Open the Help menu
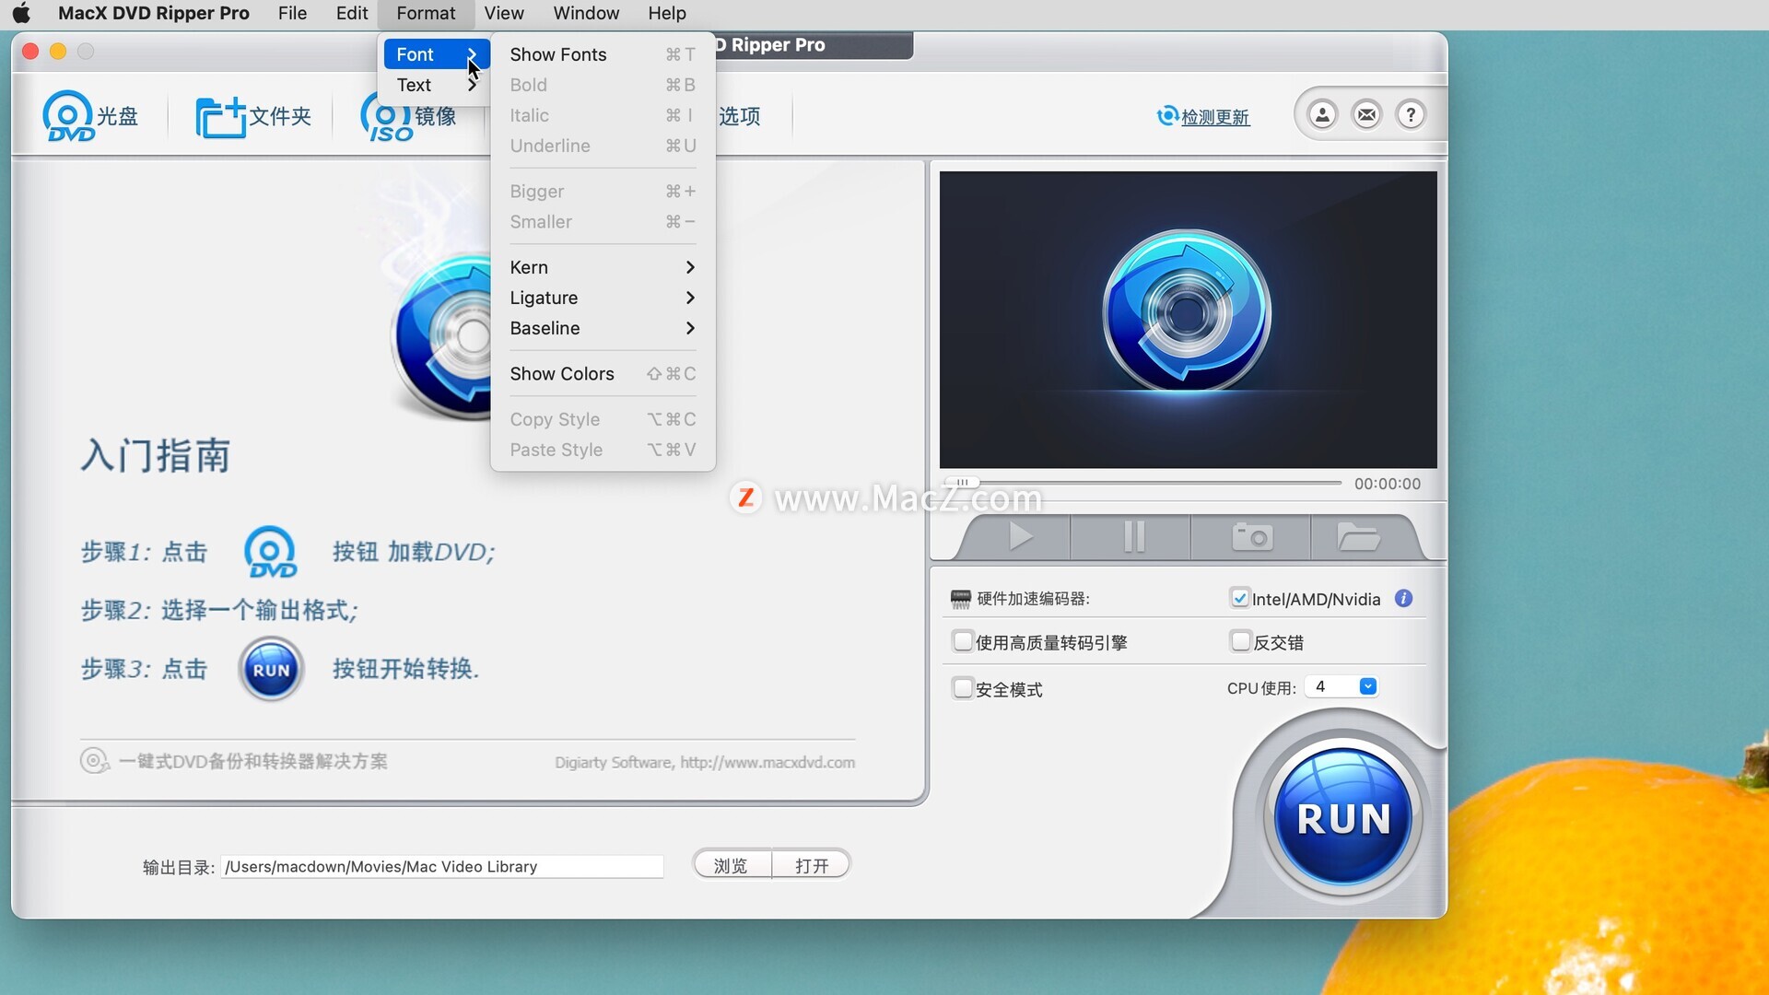Image resolution: width=1769 pixels, height=995 pixels. [667, 13]
